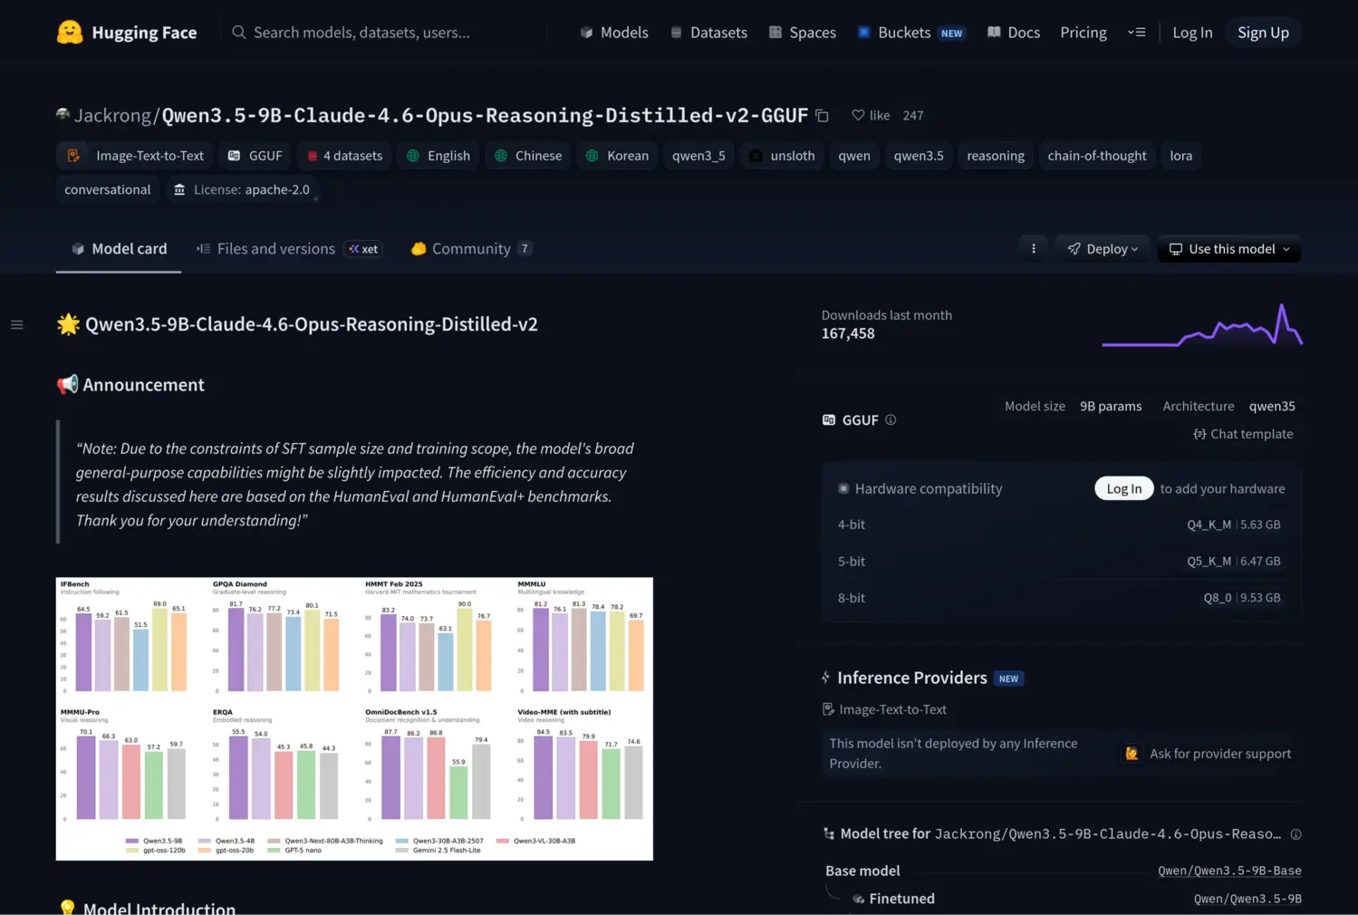The image size is (1358, 915).
Task: Click the GGUF info icon
Action: (891, 419)
